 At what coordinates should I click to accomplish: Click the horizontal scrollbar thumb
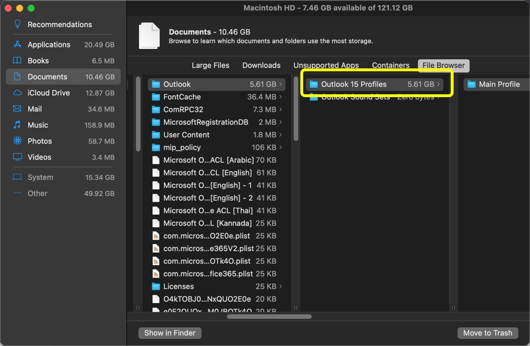[x=269, y=317]
